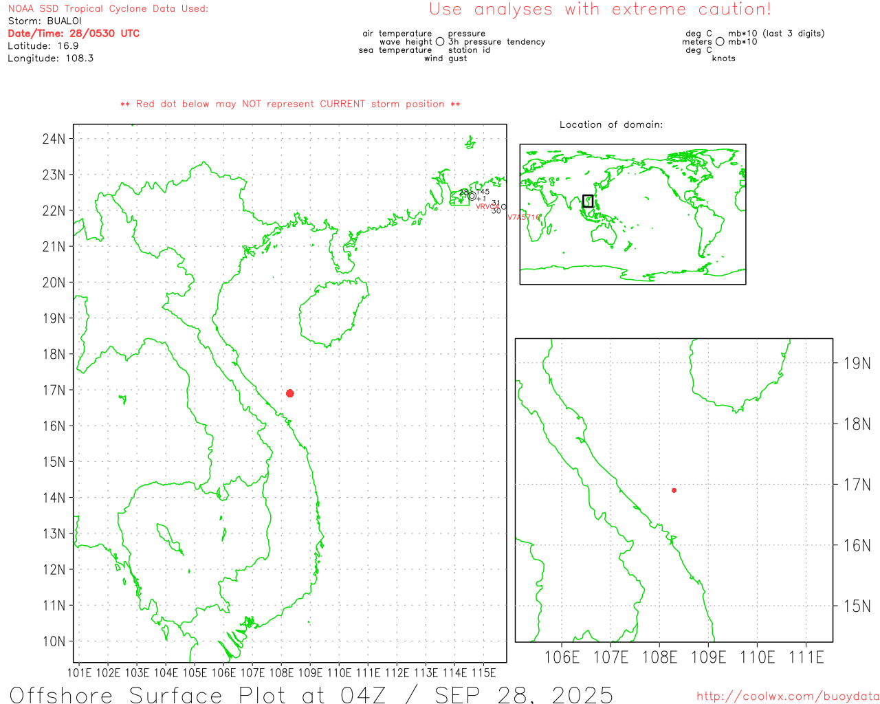Open the coolwx.com buoydata link
Image resolution: width=880 pixels, height=704 pixels.
787,696
